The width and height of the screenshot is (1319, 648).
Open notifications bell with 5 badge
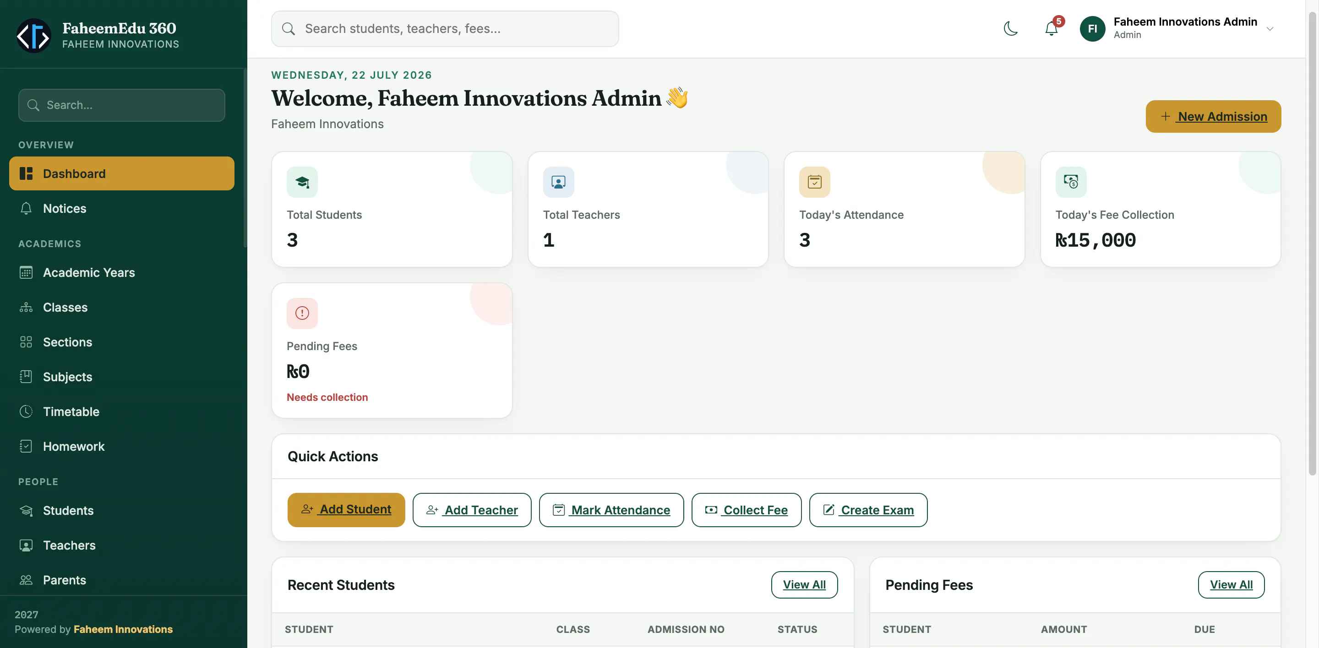1052,29
